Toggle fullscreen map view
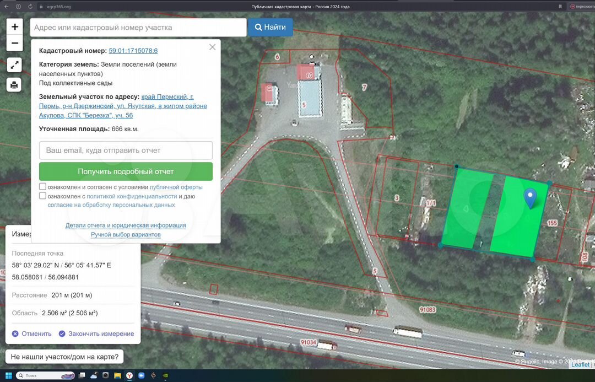Screen dimensions: 595x382 coord(14,65)
